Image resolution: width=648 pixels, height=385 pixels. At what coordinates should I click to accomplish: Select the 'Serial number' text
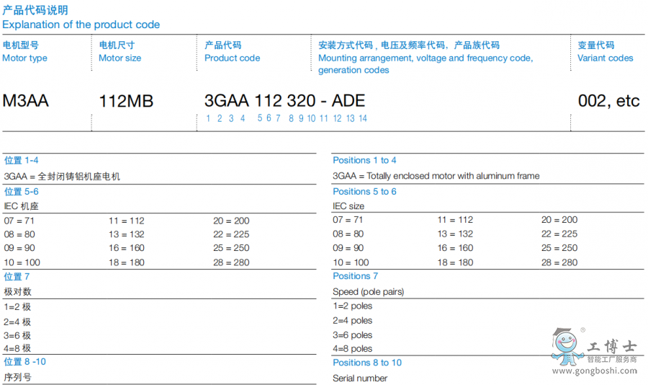click(360, 379)
